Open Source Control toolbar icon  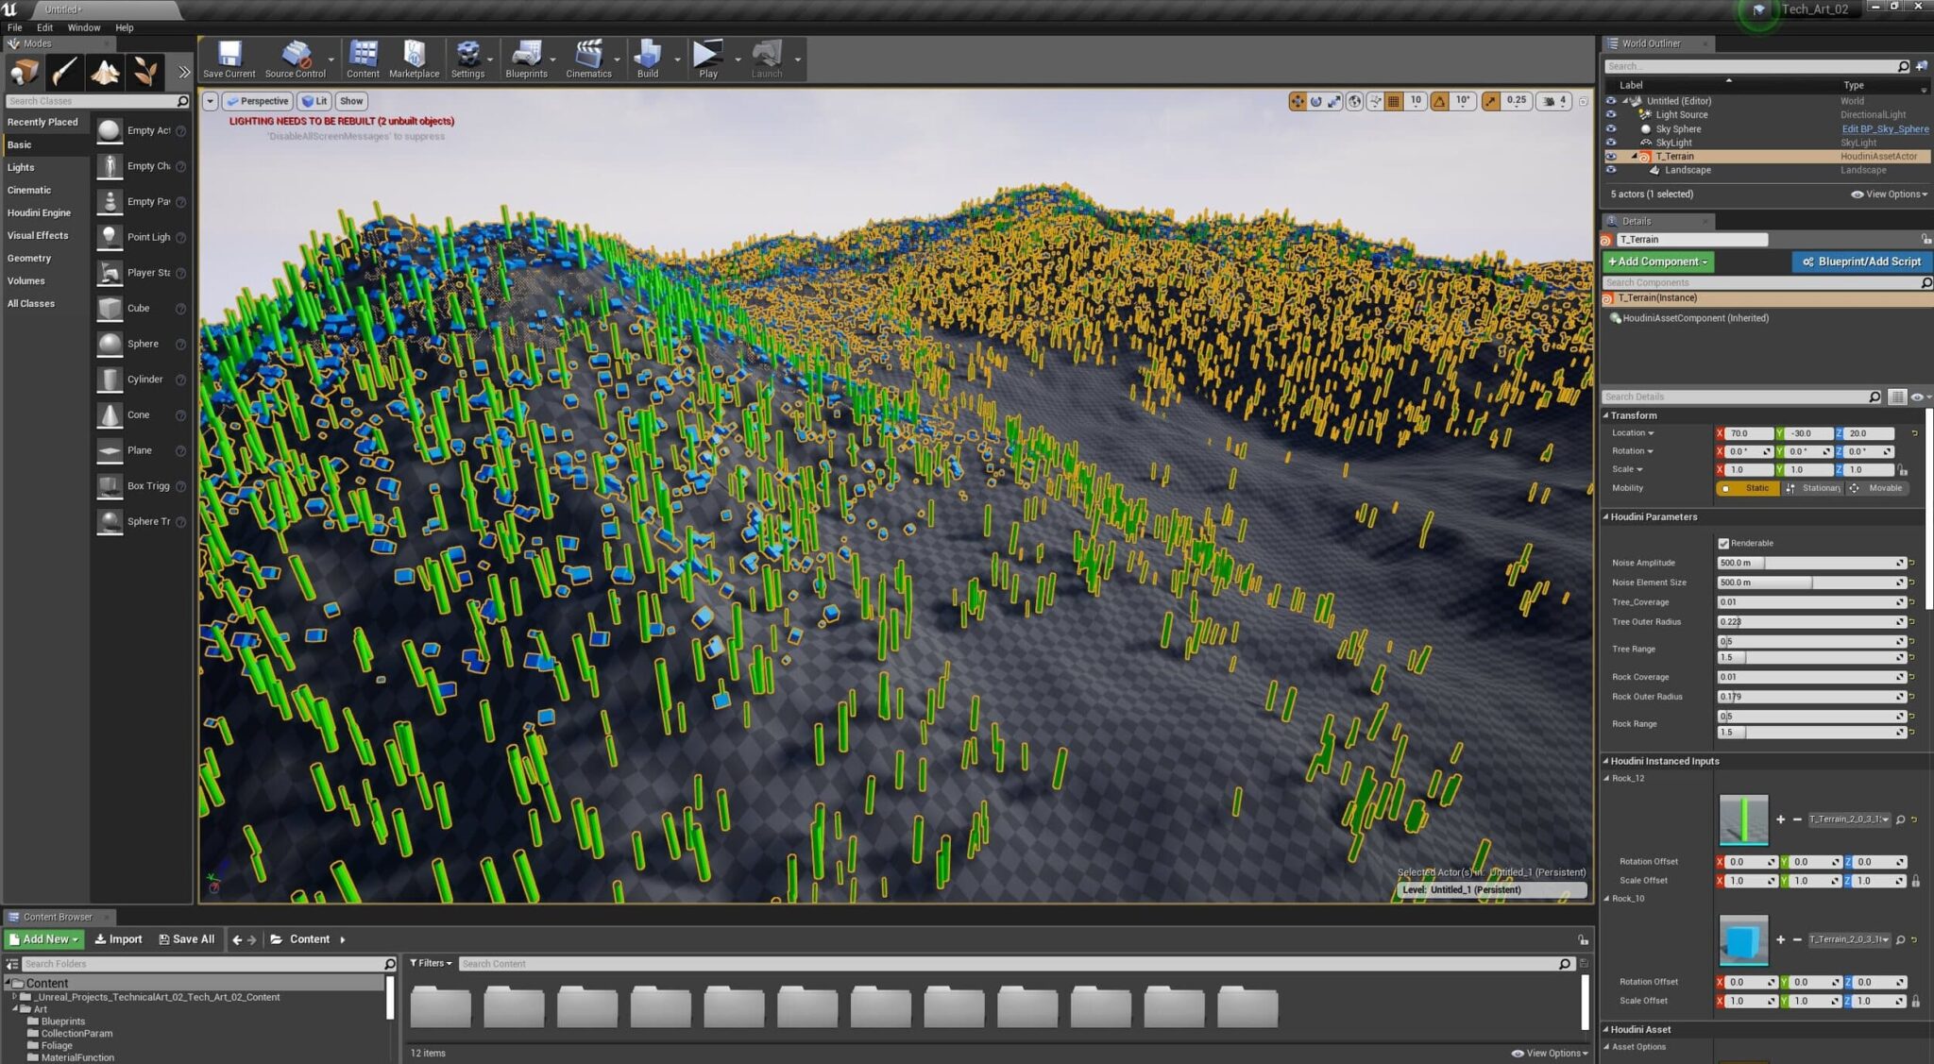tap(296, 54)
